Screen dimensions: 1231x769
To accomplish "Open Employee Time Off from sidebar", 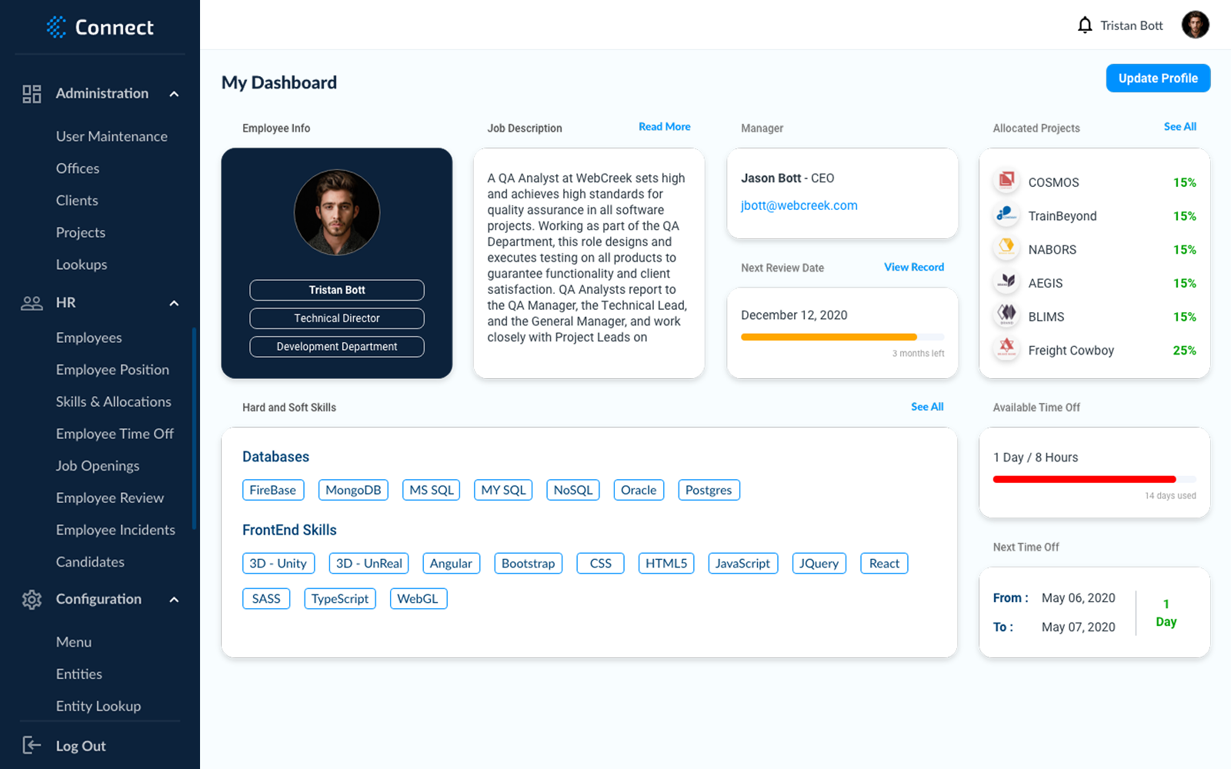I will 114,433.
